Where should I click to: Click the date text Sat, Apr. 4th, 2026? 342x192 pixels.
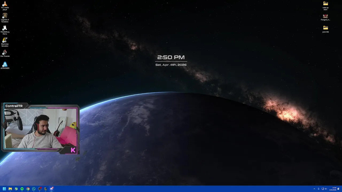[171, 65]
